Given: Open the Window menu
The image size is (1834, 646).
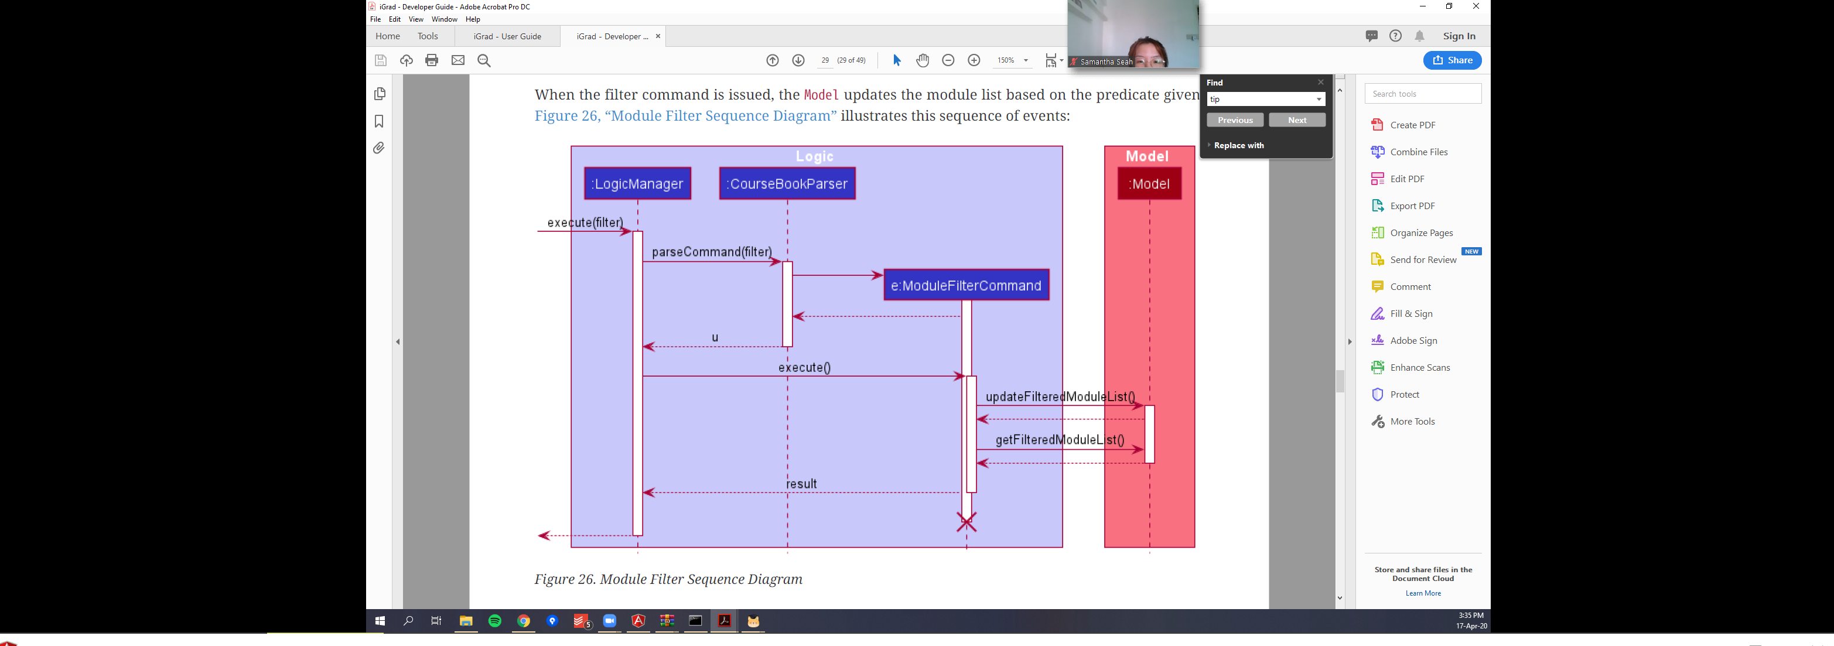Looking at the screenshot, I should point(444,19).
